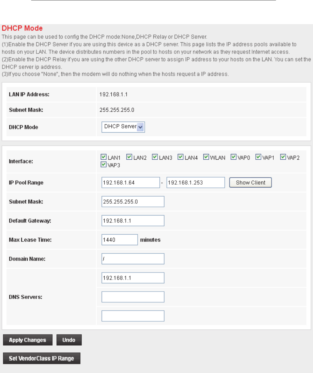Click the Undo button
The width and height of the screenshot is (313, 373).
click(69, 340)
